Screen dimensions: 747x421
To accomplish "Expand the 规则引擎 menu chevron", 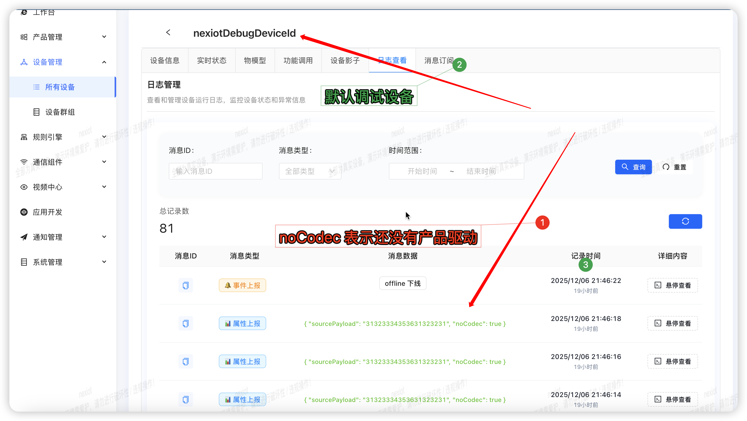I will point(104,137).
